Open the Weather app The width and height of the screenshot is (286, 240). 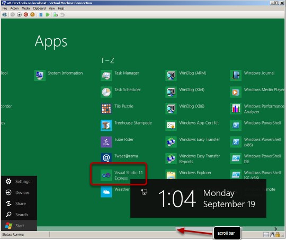tap(115, 192)
